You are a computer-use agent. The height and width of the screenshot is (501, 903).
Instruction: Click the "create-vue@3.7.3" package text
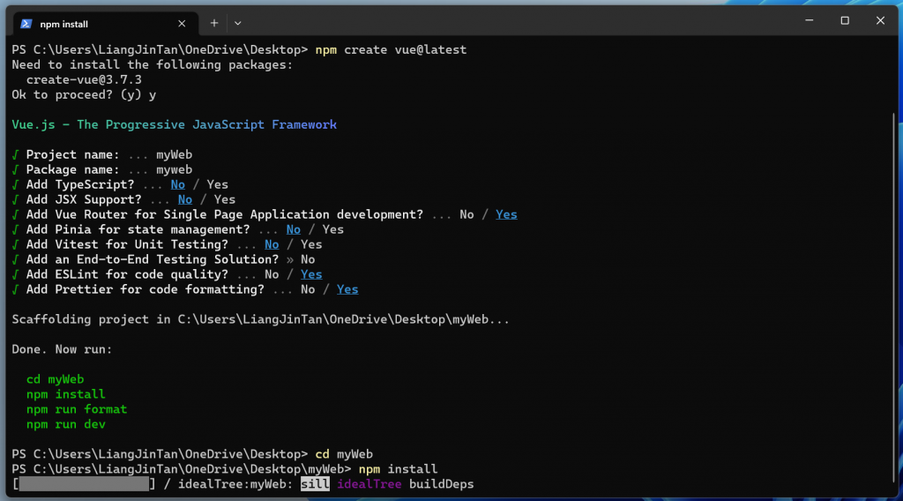[84, 79]
